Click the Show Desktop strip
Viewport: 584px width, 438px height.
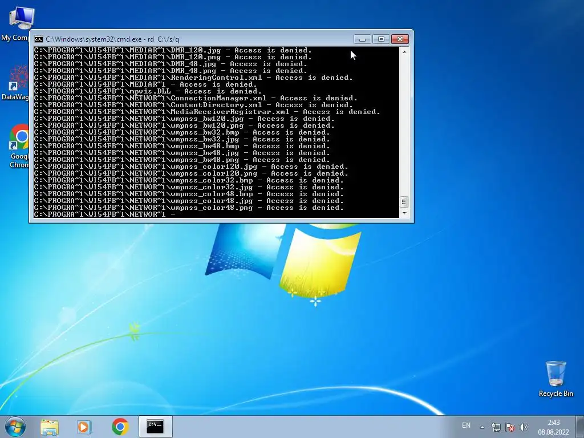580,427
